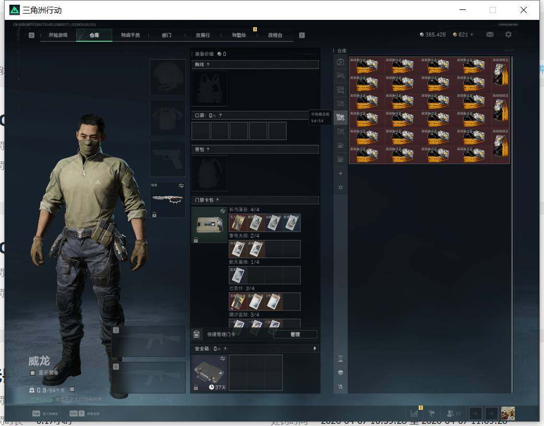
Task: Click the Tab key hint button
Action: point(36,413)
